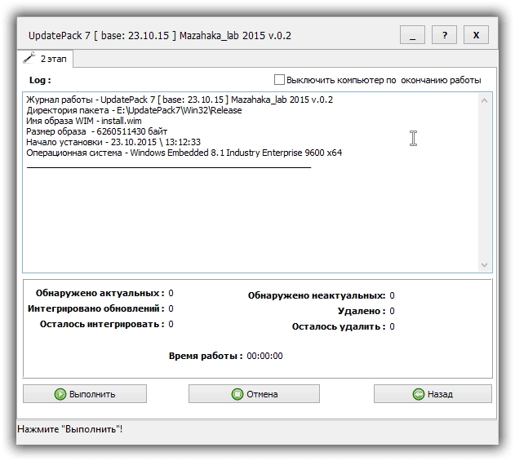This screenshot has height=461, width=515.
Task: Click the Операционная система log line
Action: tap(184, 153)
